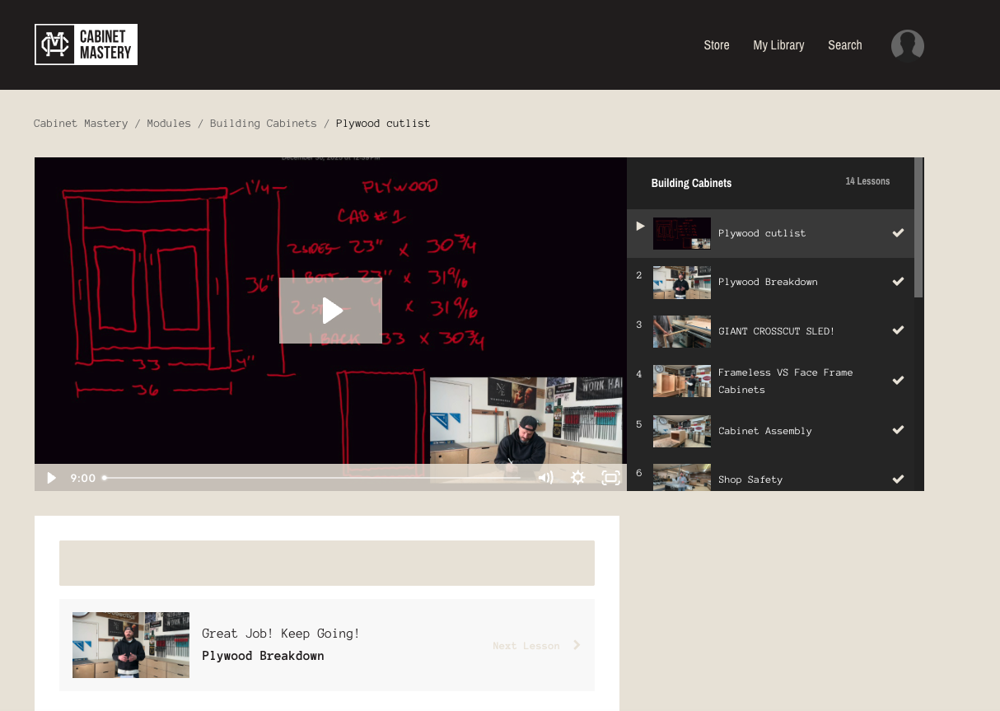The height and width of the screenshot is (711, 1000).
Task: Click the Cabinet Mastery logo
Action: click(86, 44)
